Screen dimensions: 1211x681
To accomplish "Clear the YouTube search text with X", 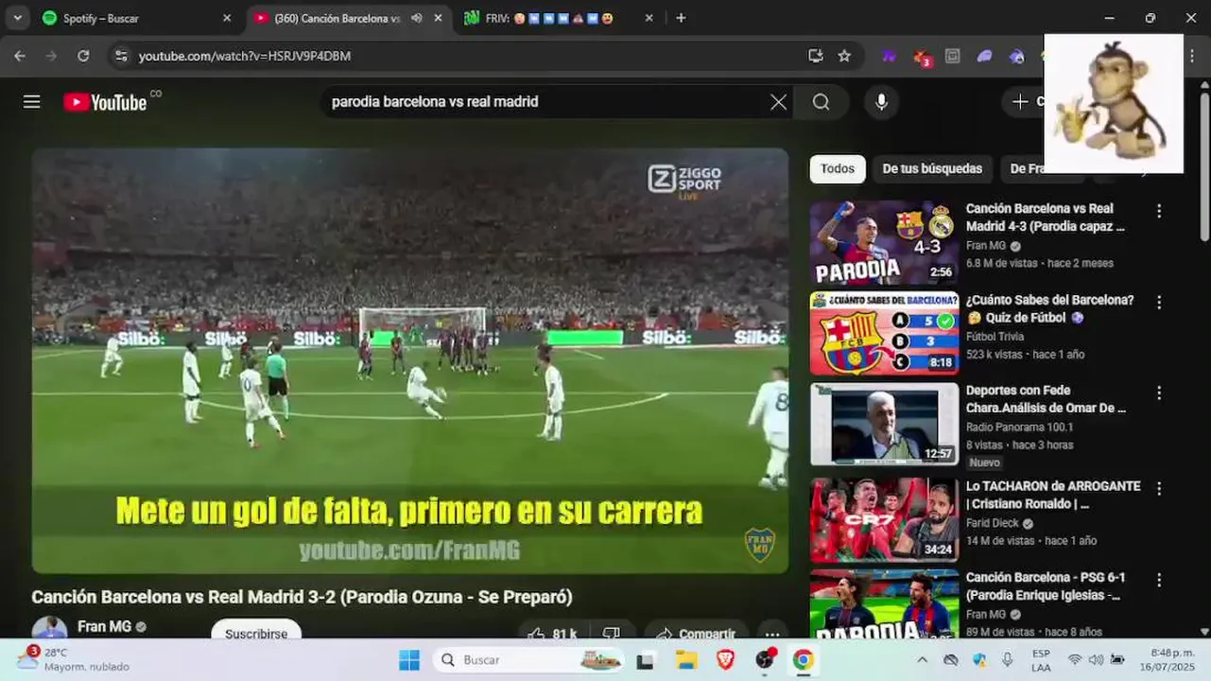I will (778, 102).
